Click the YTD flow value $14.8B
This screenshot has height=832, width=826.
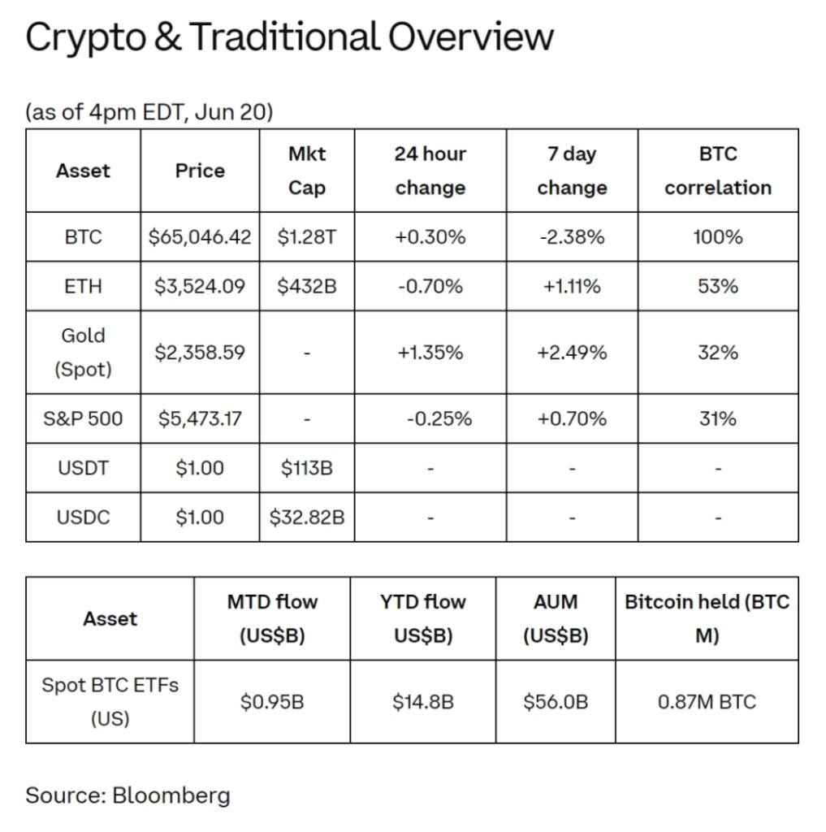tap(423, 702)
